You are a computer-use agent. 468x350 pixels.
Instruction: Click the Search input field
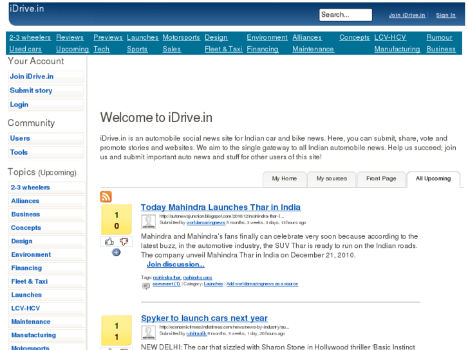point(345,15)
